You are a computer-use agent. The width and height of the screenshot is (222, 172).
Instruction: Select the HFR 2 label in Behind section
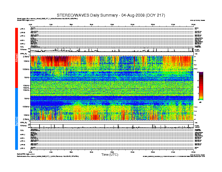(22, 135)
